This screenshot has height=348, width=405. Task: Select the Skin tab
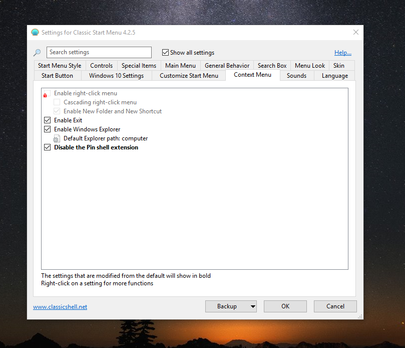pos(339,66)
